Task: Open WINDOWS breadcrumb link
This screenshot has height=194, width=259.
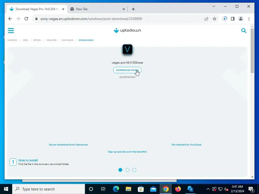Action: coord(12,40)
